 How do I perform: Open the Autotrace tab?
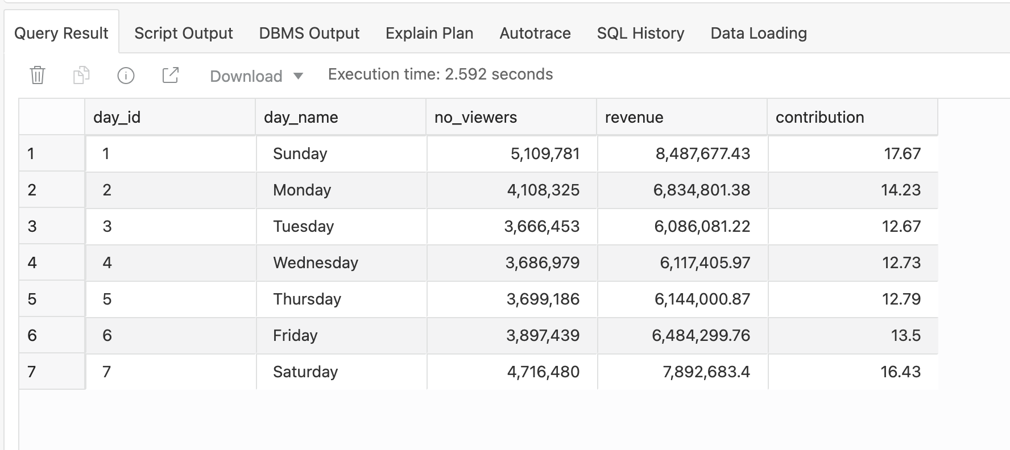[535, 33]
